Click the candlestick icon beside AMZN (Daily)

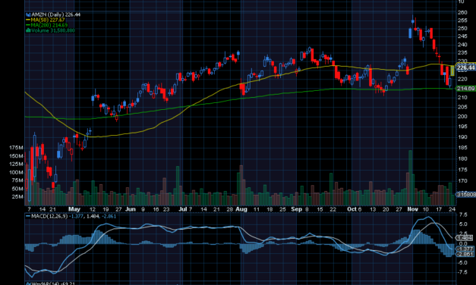point(28,14)
